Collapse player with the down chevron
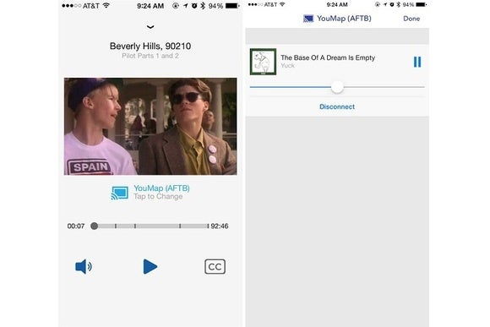Image resolution: width=490 pixels, height=327 pixels. click(150, 27)
